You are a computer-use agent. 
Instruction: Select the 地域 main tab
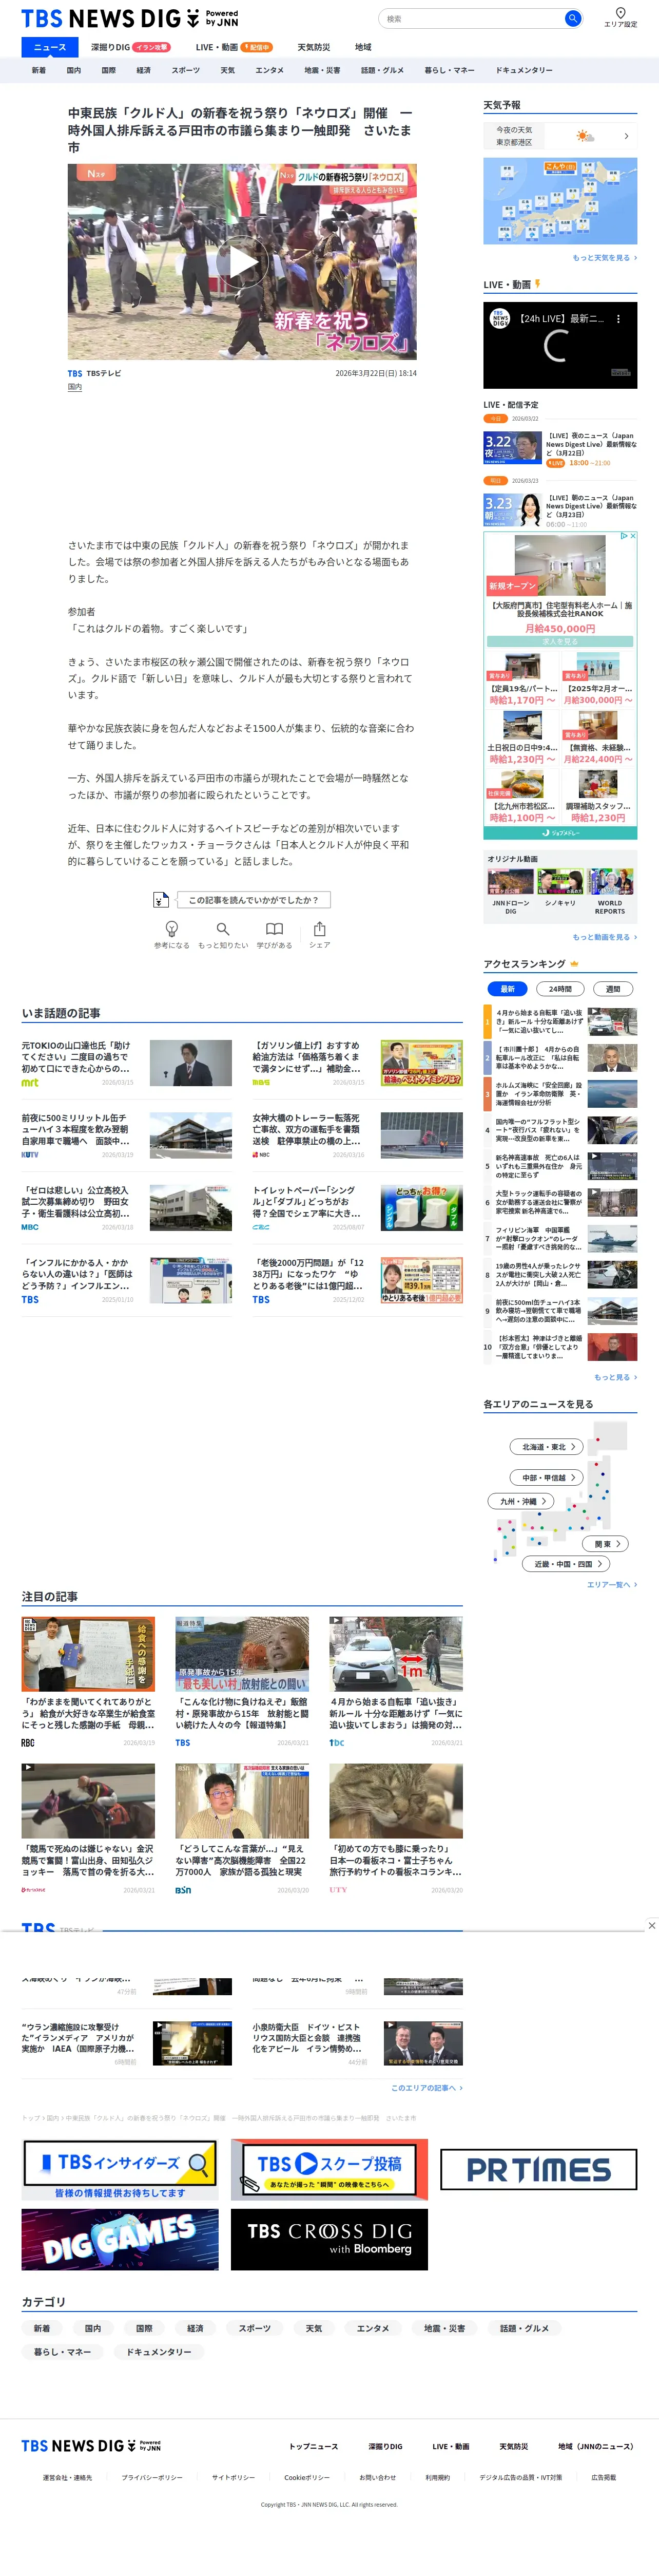click(x=363, y=47)
